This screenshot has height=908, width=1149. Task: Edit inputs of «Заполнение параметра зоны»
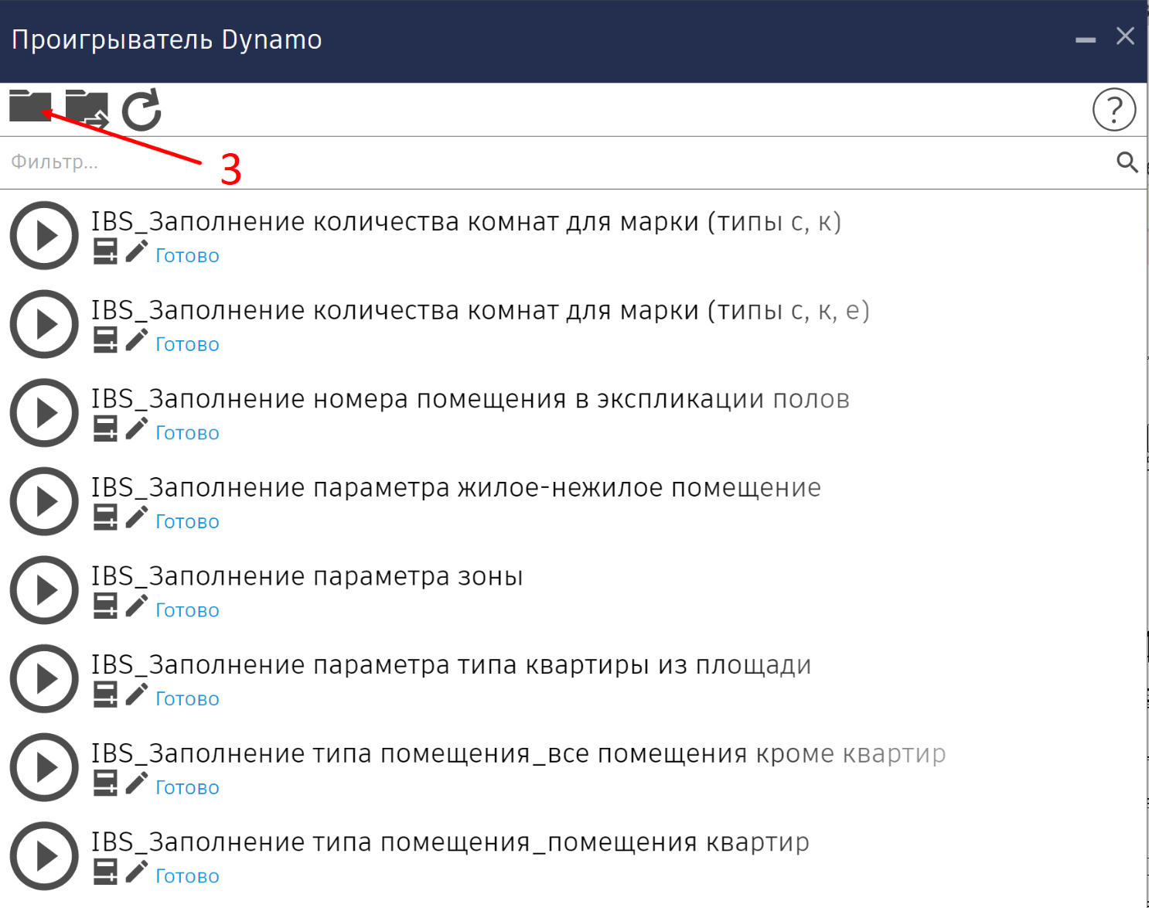pyautogui.click(x=105, y=606)
